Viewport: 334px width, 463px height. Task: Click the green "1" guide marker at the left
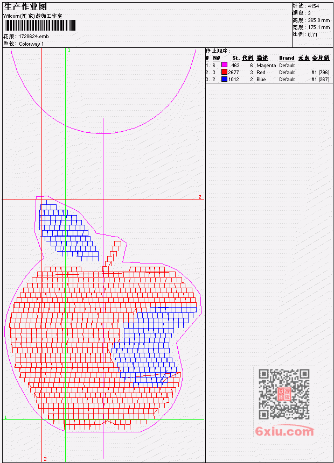(5, 417)
